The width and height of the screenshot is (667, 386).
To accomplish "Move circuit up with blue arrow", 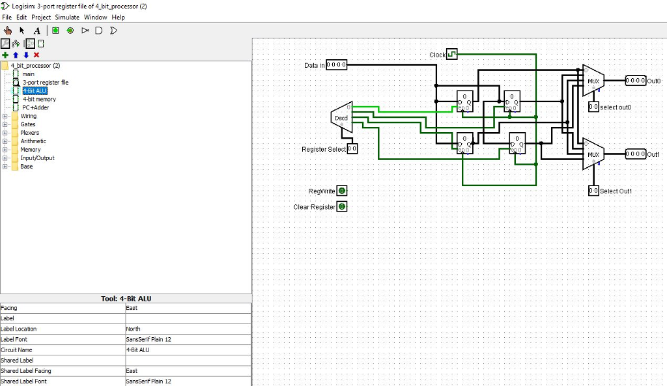I will click(16, 55).
